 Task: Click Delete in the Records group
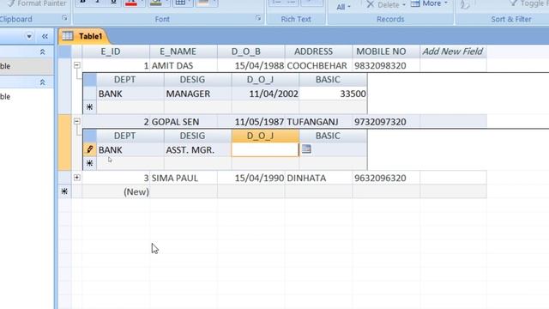click(386, 4)
